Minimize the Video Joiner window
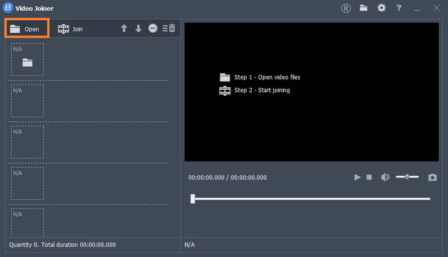 click(x=417, y=9)
